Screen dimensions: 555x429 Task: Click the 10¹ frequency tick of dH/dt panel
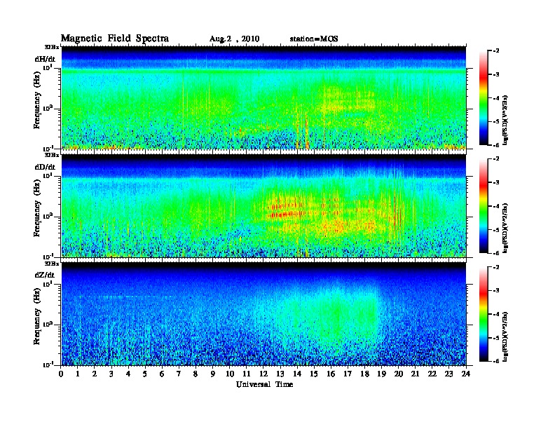47,67
